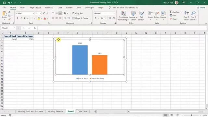
Task: Expand the Font dialog launcher
Action: point(49,23)
